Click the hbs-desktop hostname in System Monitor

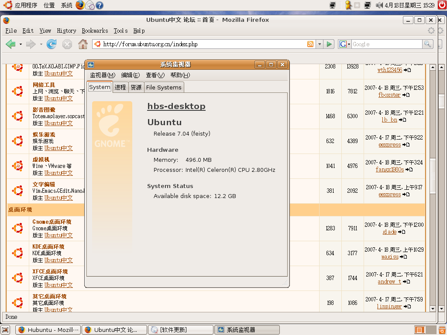point(176,106)
